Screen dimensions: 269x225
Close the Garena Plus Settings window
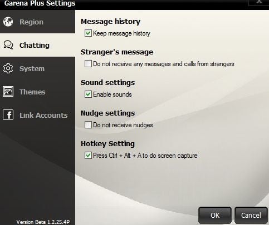tap(259, 2)
